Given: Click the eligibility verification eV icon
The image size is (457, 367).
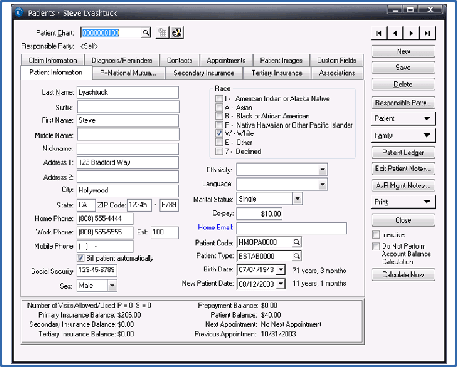Looking at the screenshot, I should click(x=176, y=32).
